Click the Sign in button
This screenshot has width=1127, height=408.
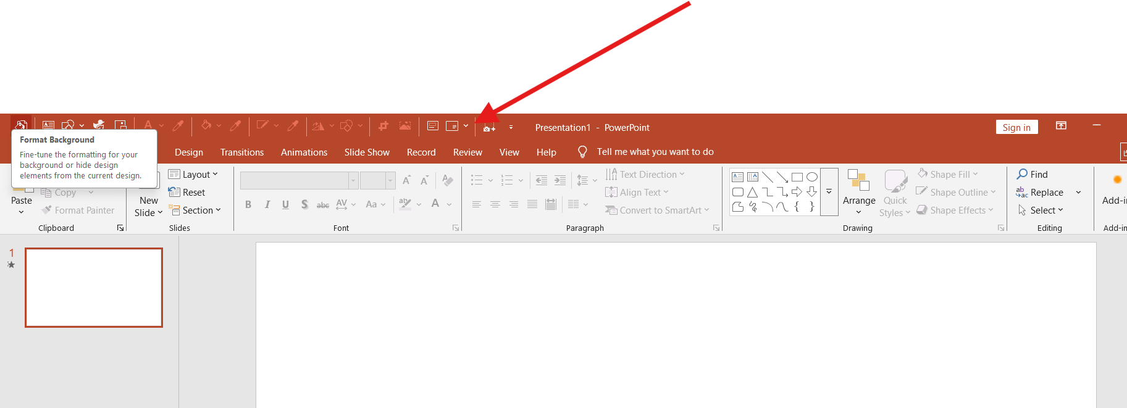tap(1016, 127)
